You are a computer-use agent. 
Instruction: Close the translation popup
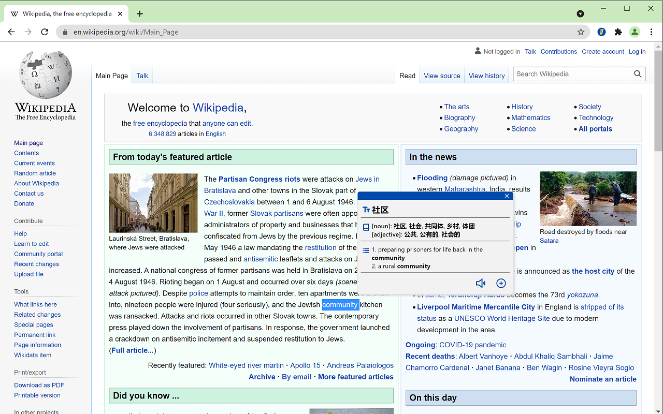coord(507,196)
